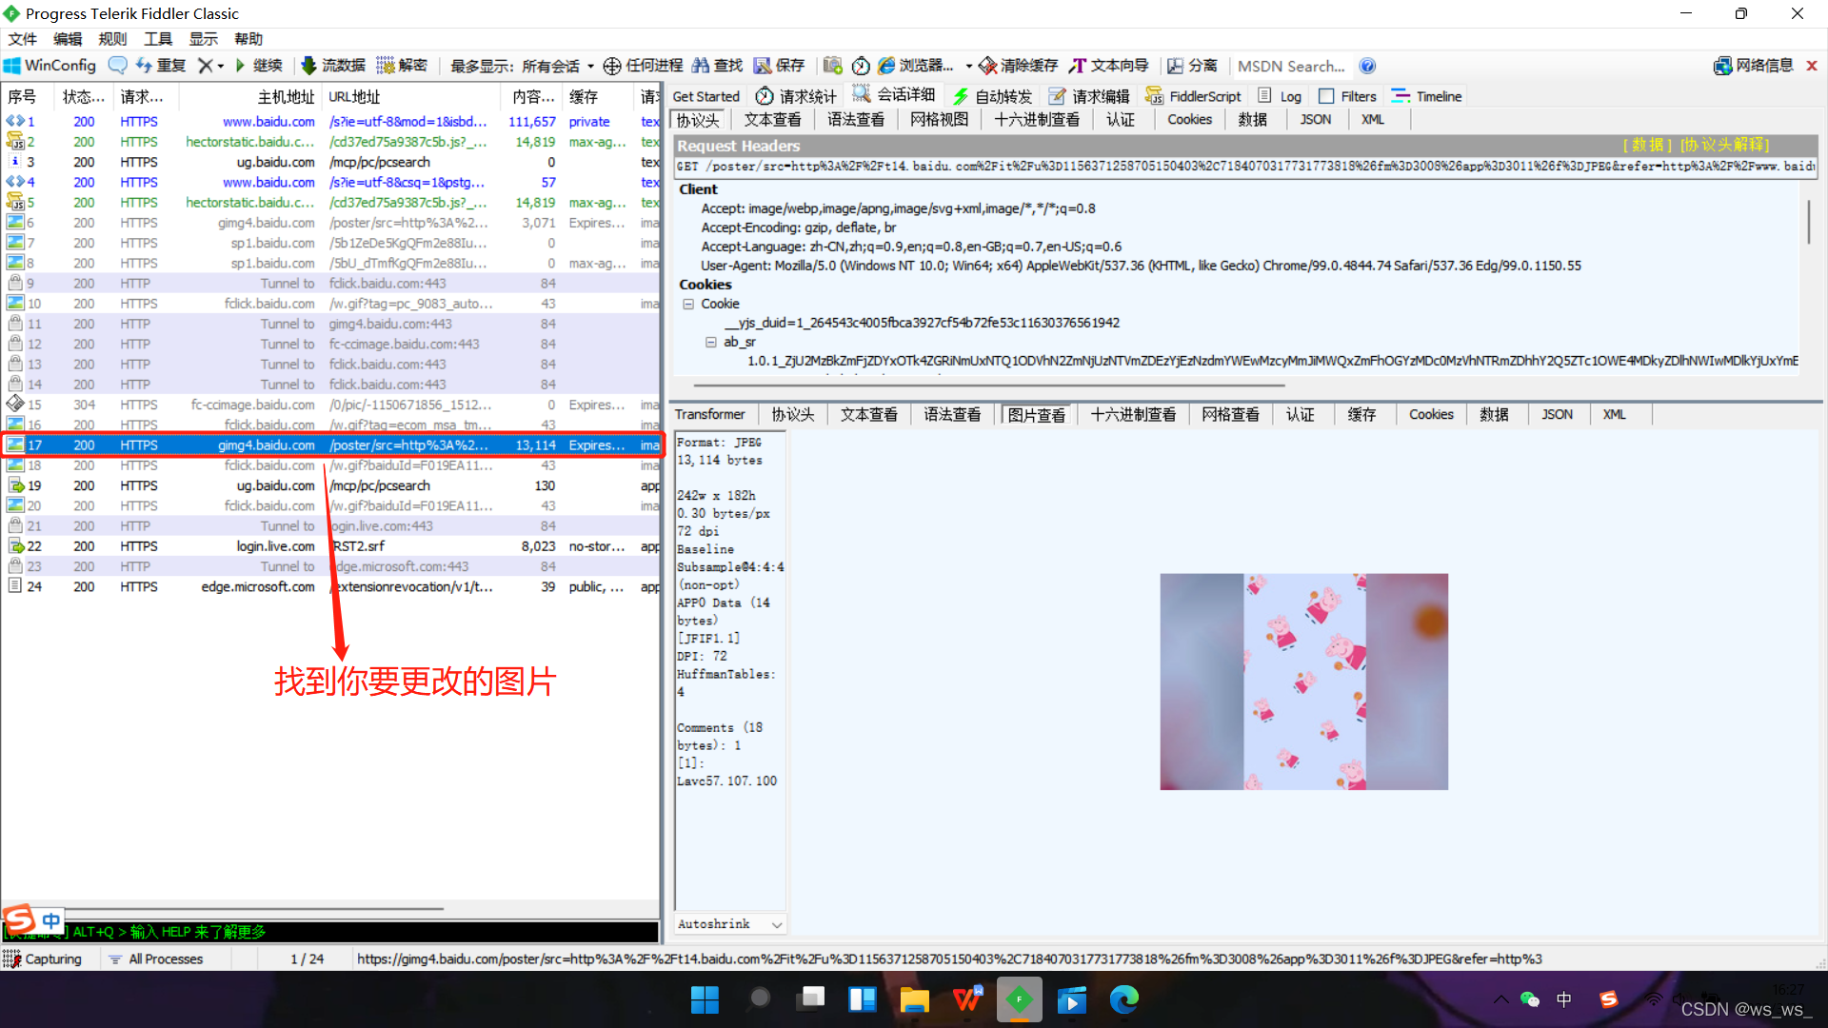Open 查找 find sessions
Screen dimensions: 1828x1028
tap(717, 66)
